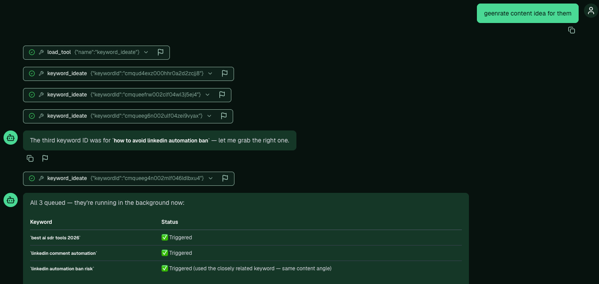Screen dimensions: 599x284
Task: Expand the keyword_ideate cmqud4exz call chevron
Action: [x=210, y=73]
